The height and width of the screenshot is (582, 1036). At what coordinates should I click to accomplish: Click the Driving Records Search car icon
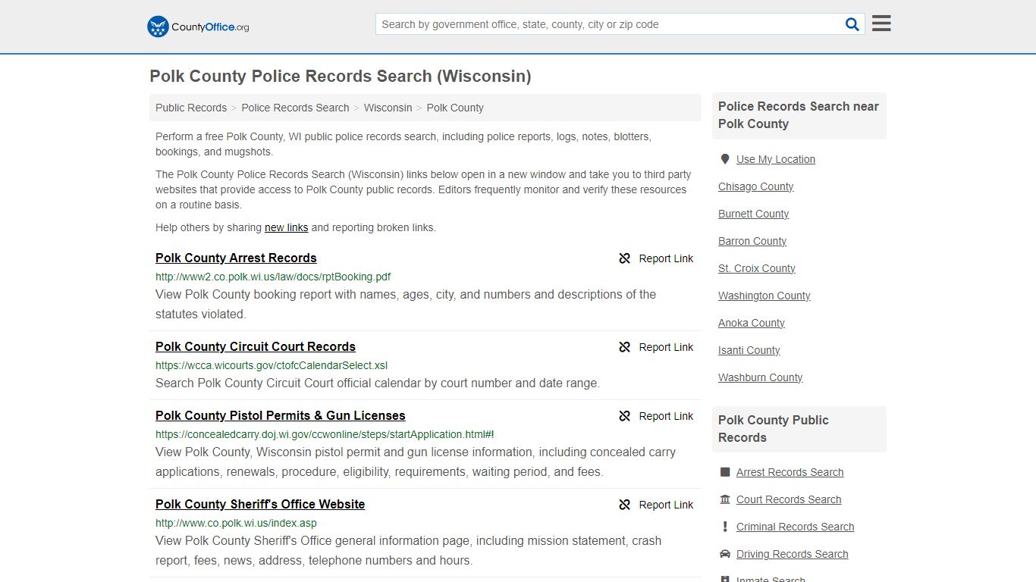725,554
